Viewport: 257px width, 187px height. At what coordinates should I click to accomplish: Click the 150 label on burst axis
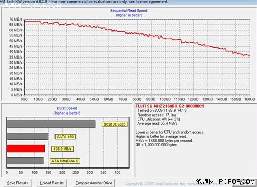48,172
